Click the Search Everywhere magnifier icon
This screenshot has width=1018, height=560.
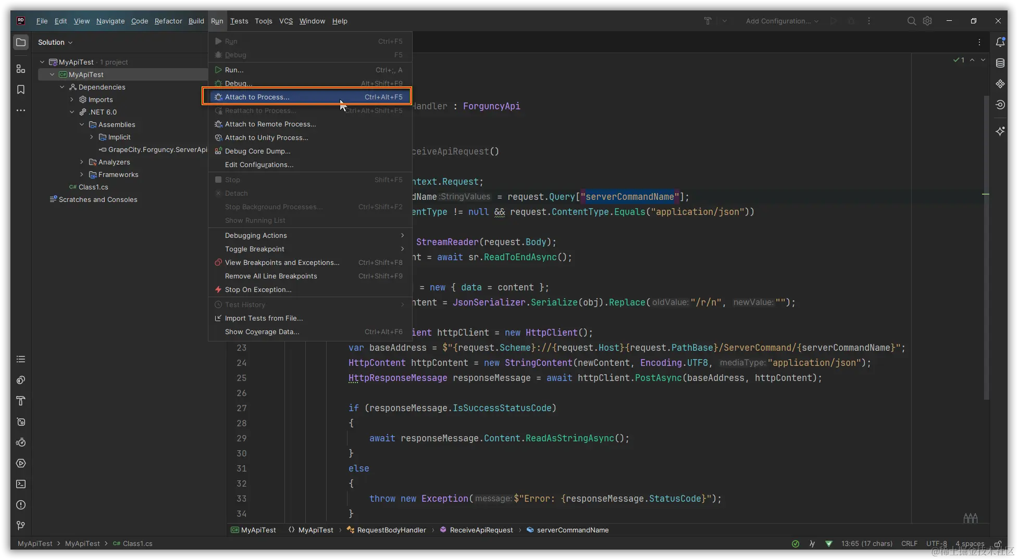point(911,21)
